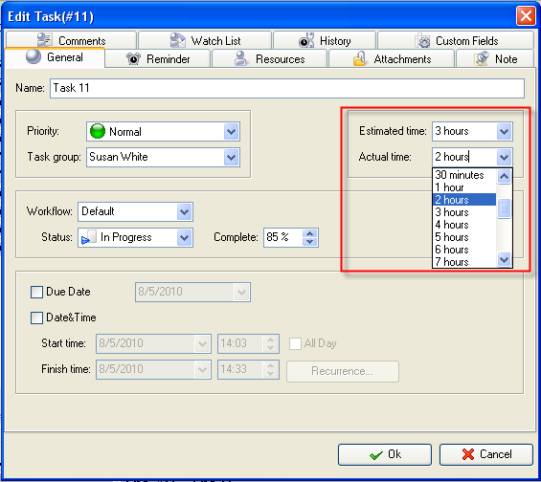Click the General sphere icon
Screen dimensions: 541x482
click(x=34, y=56)
